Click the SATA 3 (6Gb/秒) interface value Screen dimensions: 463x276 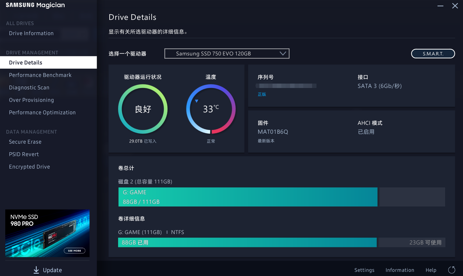(379, 86)
